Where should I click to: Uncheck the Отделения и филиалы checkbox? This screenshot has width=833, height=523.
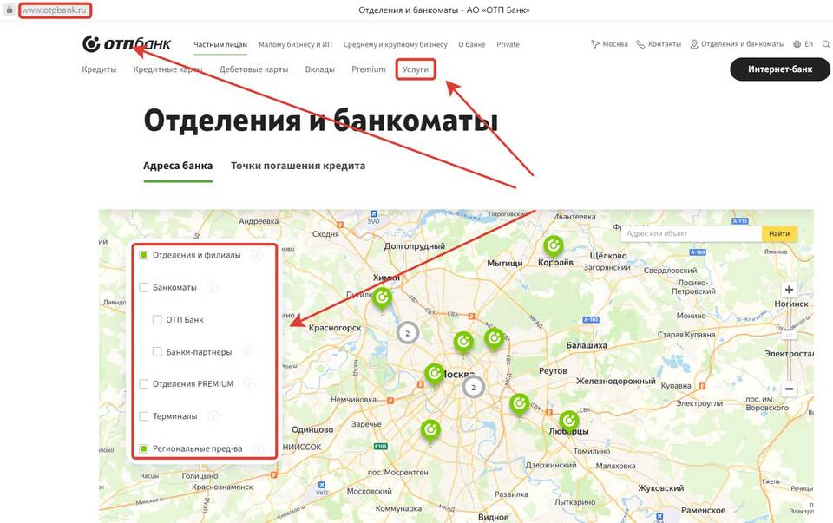click(143, 255)
